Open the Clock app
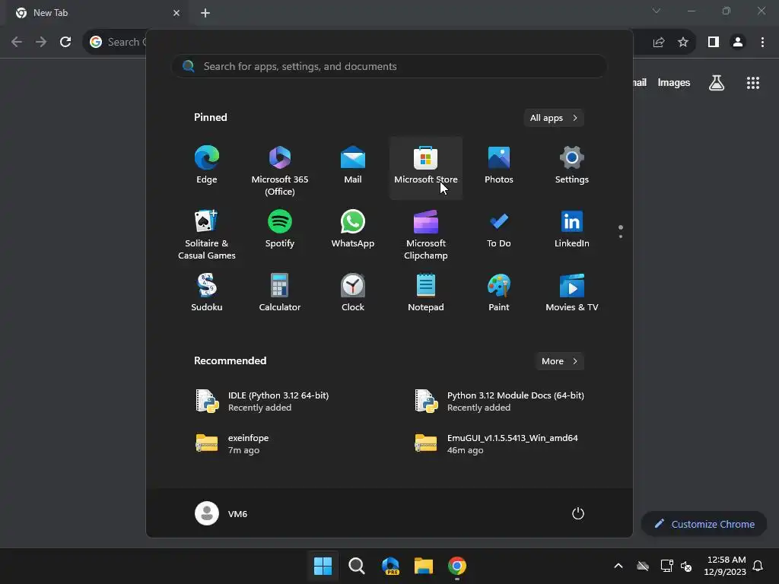The height and width of the screenshot is (584, 779). pyautogui.click(x=353, y=293)
